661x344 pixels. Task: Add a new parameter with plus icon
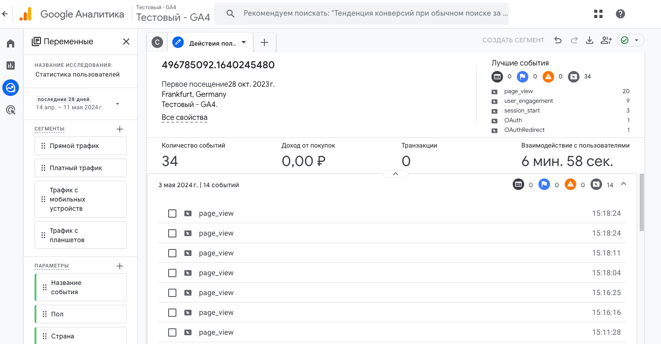[x=120, y=266]
